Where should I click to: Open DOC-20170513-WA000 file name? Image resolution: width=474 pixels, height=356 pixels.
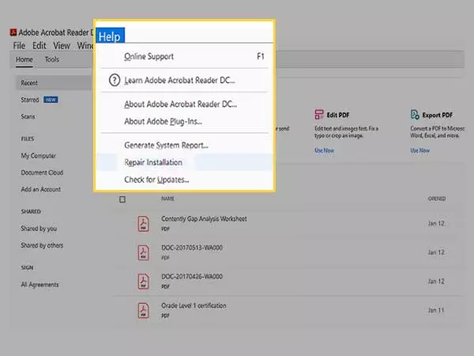192,248
